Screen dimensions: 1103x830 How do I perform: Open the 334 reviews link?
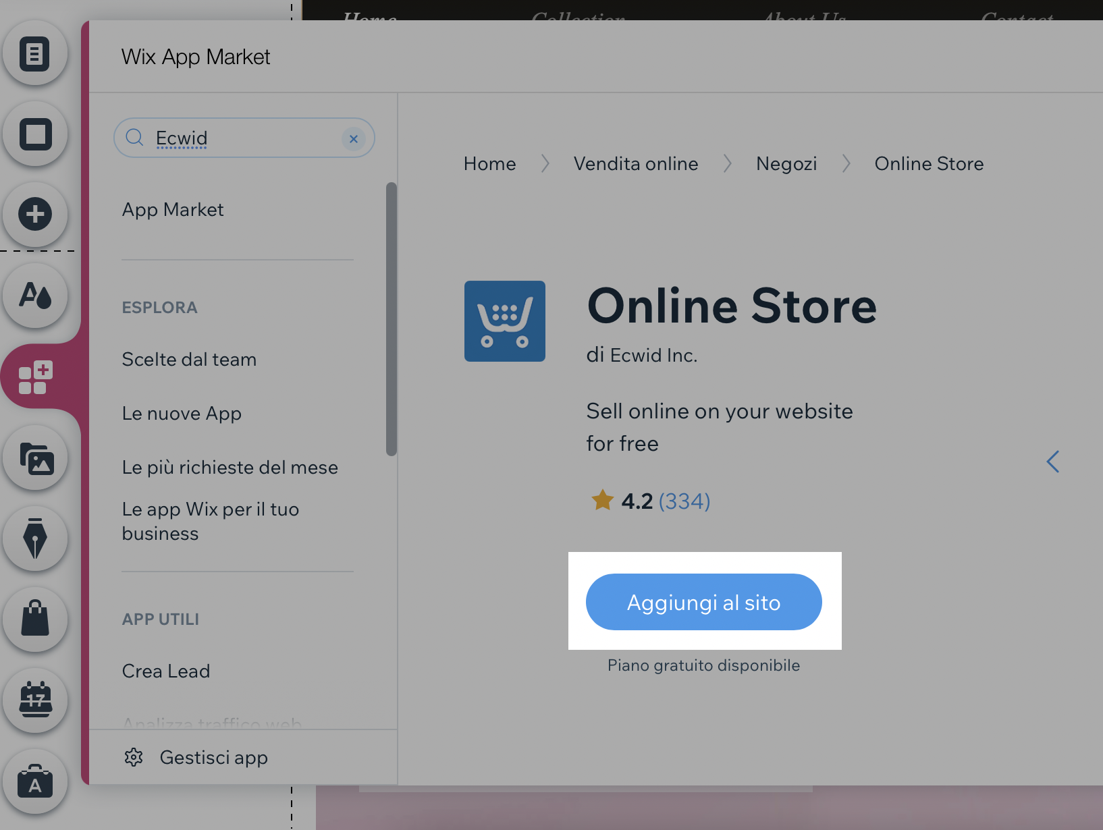[x=684, y=501]
